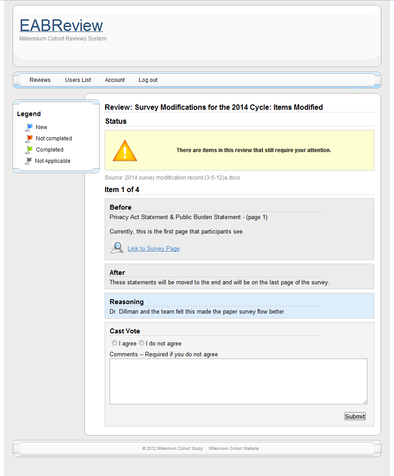Open the Link to Survey Page
The image size is (394, 476).
coord(153,249)
